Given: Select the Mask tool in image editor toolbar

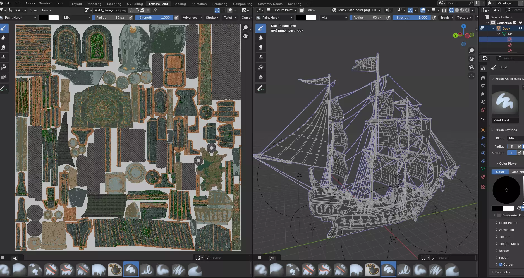Looking at the screenshot, I should [x=4, y=77].
